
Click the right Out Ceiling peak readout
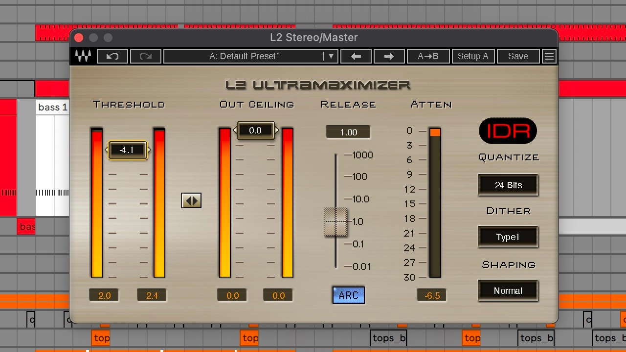click(278, 295)
